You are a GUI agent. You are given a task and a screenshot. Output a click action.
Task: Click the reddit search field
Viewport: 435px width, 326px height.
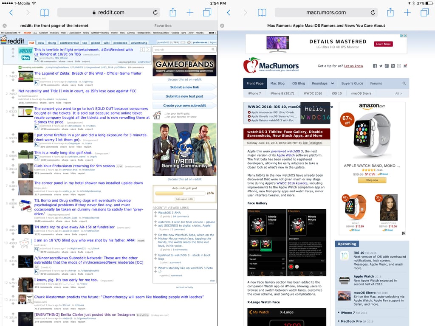point(184,49)
